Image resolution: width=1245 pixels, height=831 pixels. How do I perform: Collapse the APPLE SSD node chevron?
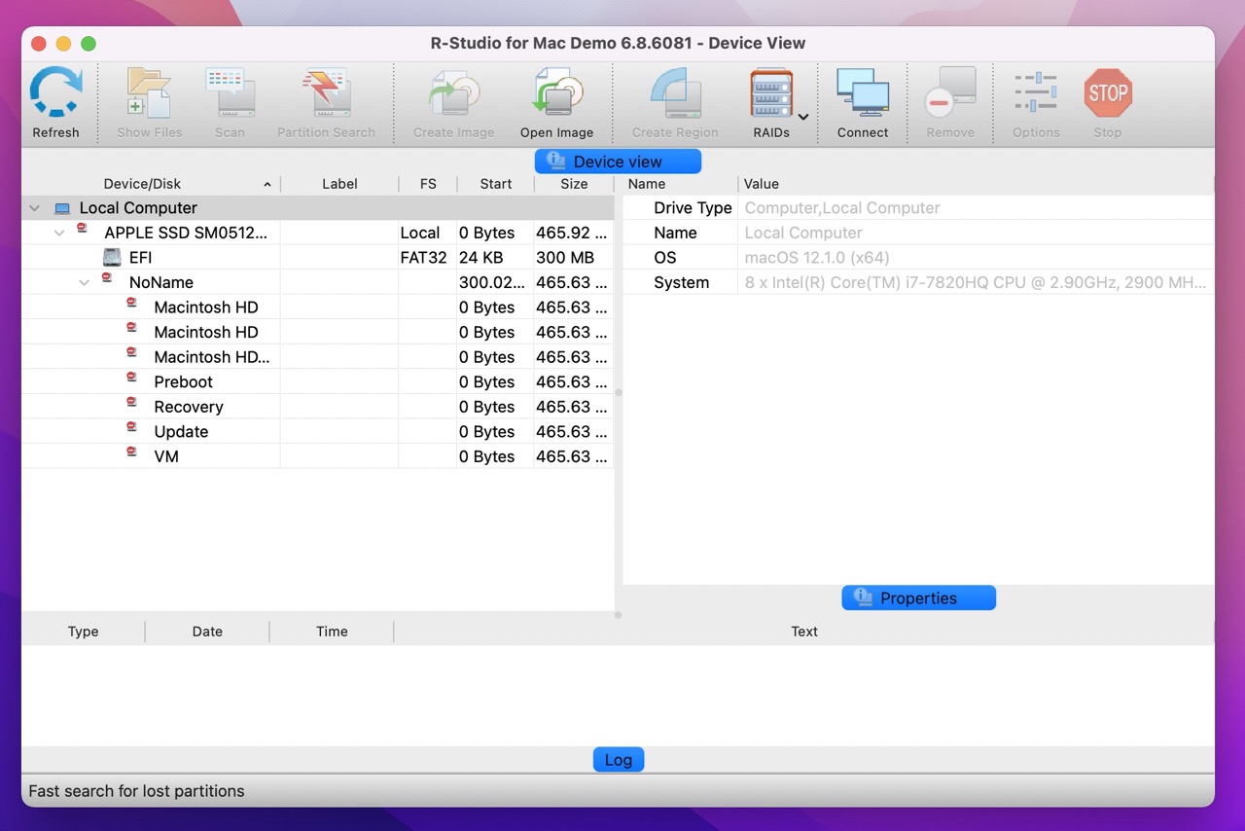click(x=59, y=234)
